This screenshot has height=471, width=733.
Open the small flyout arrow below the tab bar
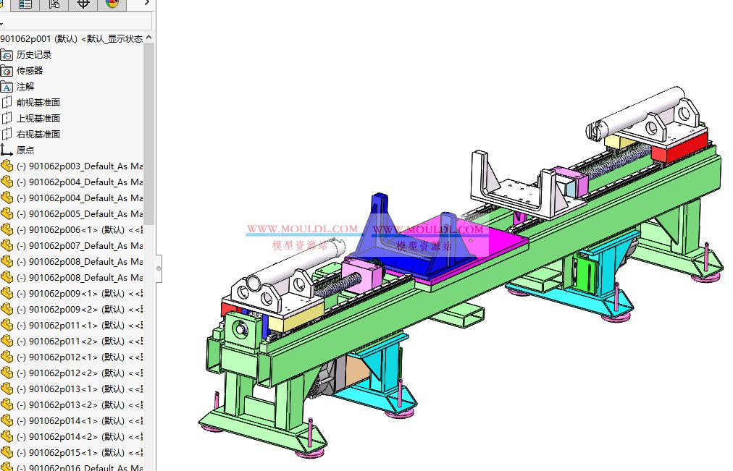point(2,23)
